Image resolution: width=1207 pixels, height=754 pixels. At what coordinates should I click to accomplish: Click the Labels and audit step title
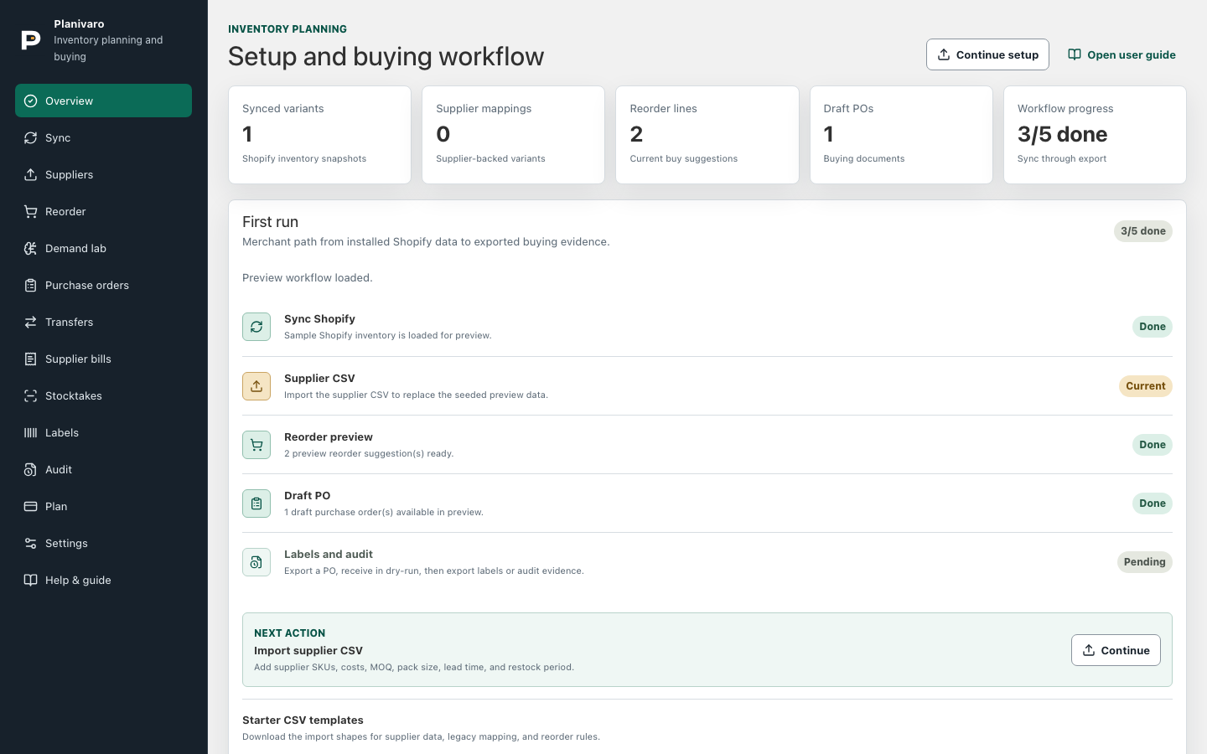[x=329, y=555]
